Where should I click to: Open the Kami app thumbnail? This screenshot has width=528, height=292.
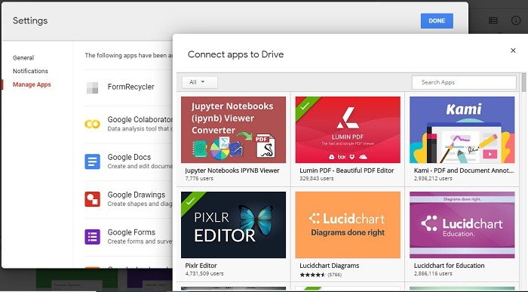[x=462, y=130]
